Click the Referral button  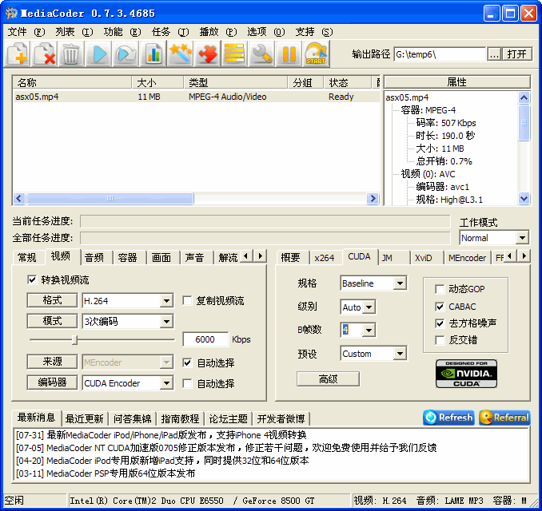coord(504,418)
